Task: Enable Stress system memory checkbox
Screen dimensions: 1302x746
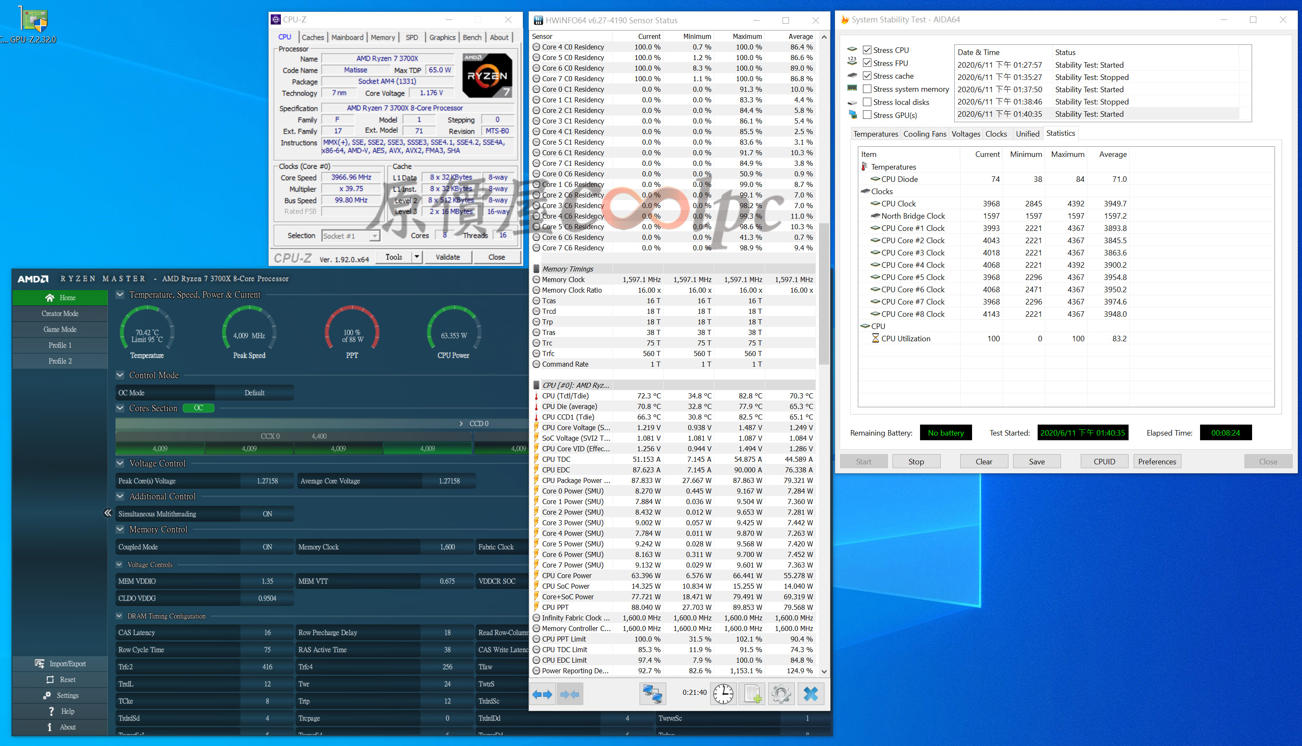Action: [x=867, y=89]
